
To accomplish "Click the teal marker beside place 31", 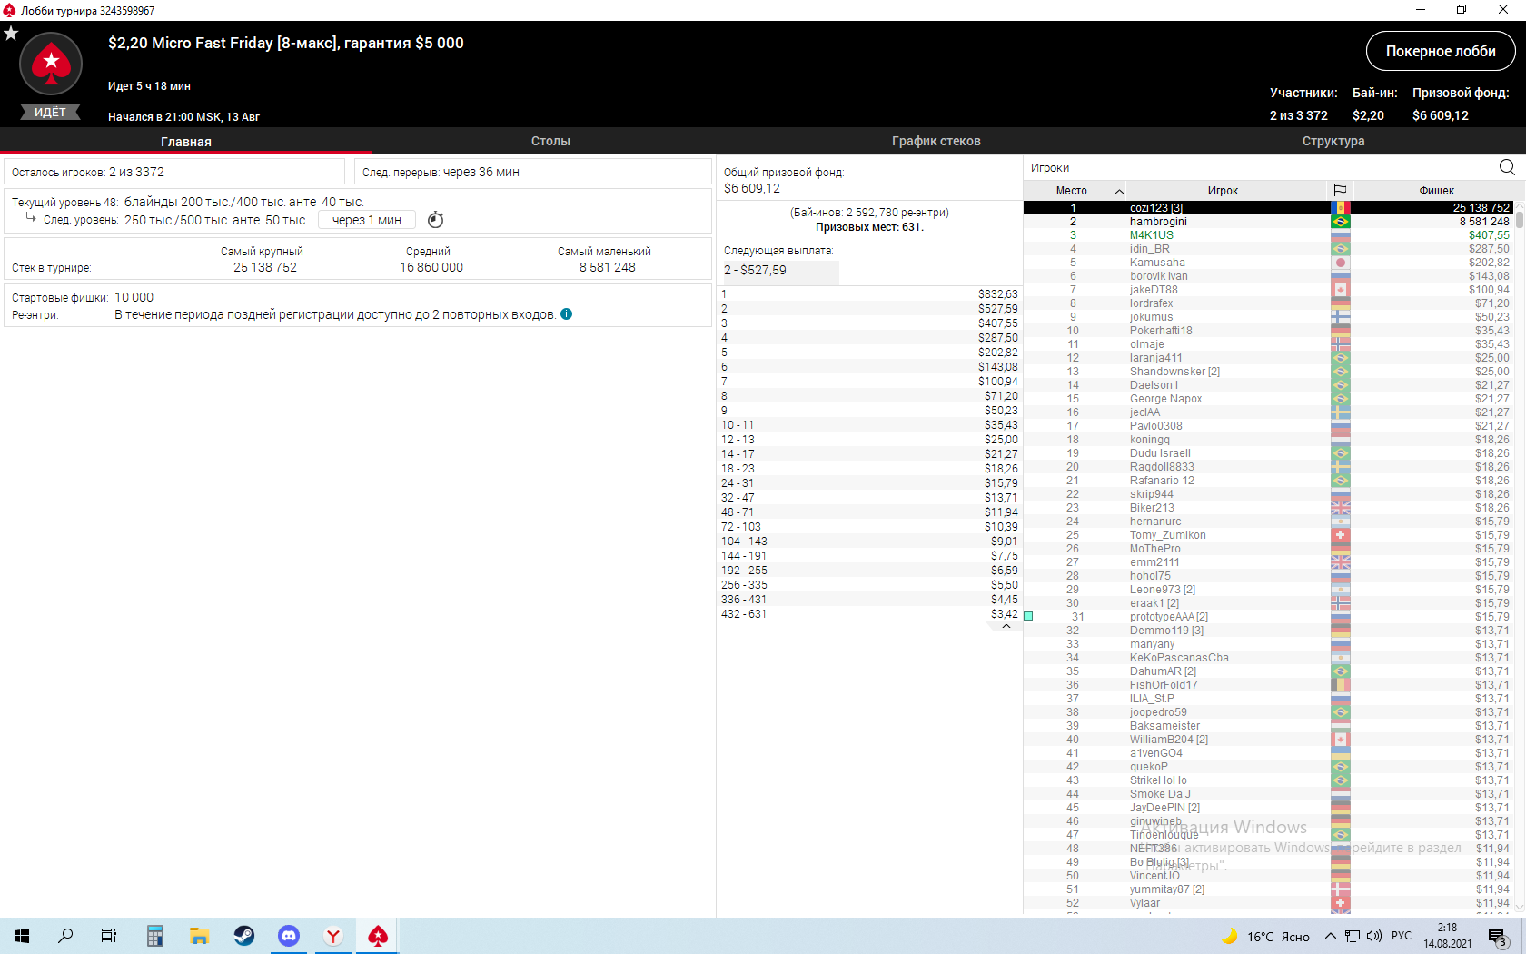I will (1028, 616).
